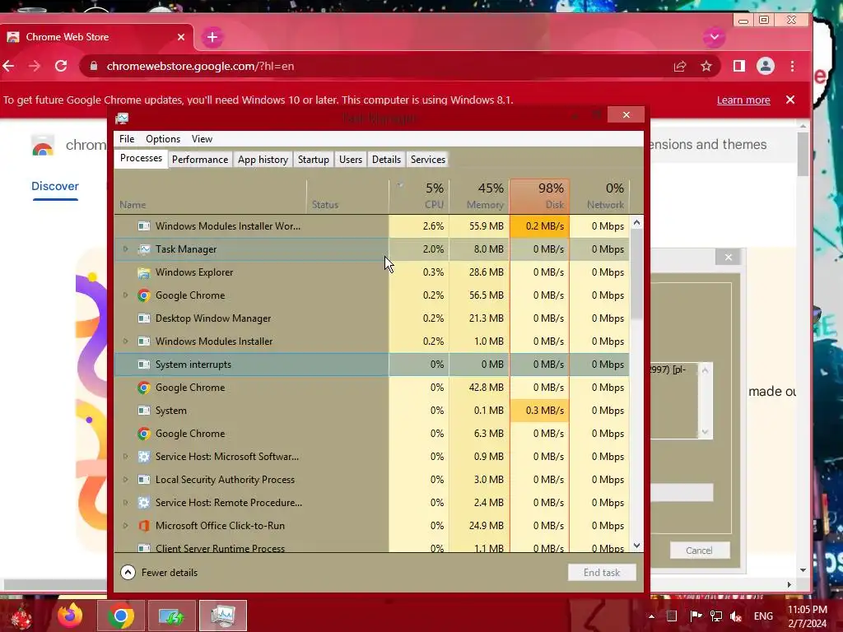Expand the Task Manager process group
Screen dimensions: 843x632
[x=125, y=249]
